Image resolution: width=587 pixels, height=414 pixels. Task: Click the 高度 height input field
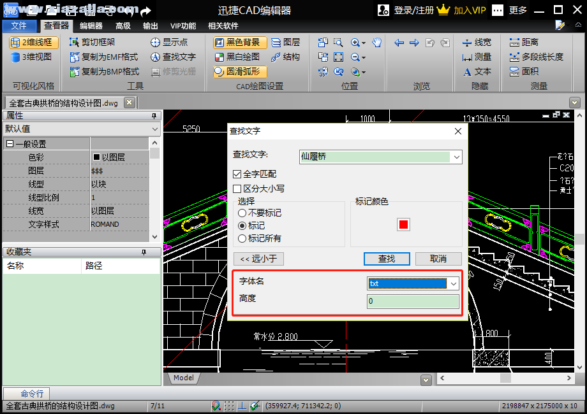pyautogui.click(x=413, y=301)
